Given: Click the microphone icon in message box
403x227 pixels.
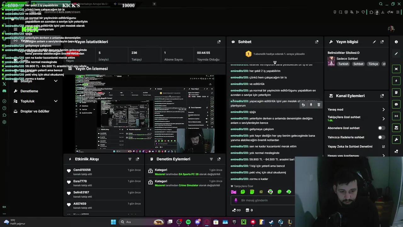Looking at the screenshot, I should 236,200.
